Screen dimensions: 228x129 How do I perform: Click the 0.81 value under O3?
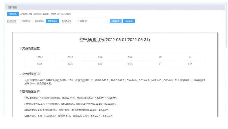tap(190, 64)
